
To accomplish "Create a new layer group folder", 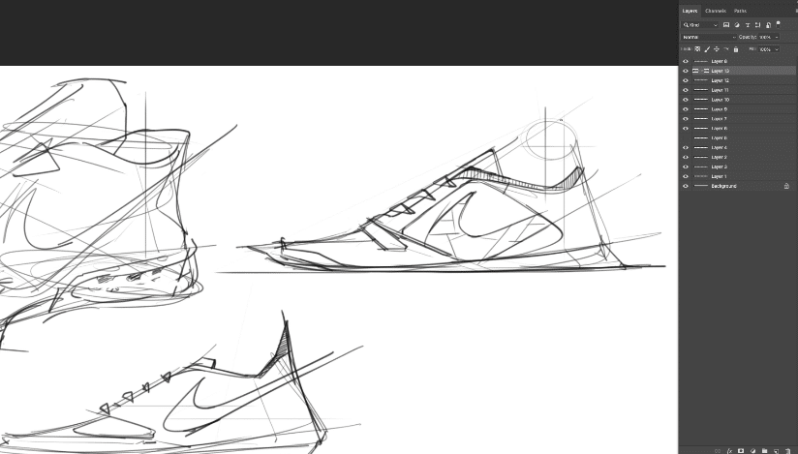I will click(764, 451).
